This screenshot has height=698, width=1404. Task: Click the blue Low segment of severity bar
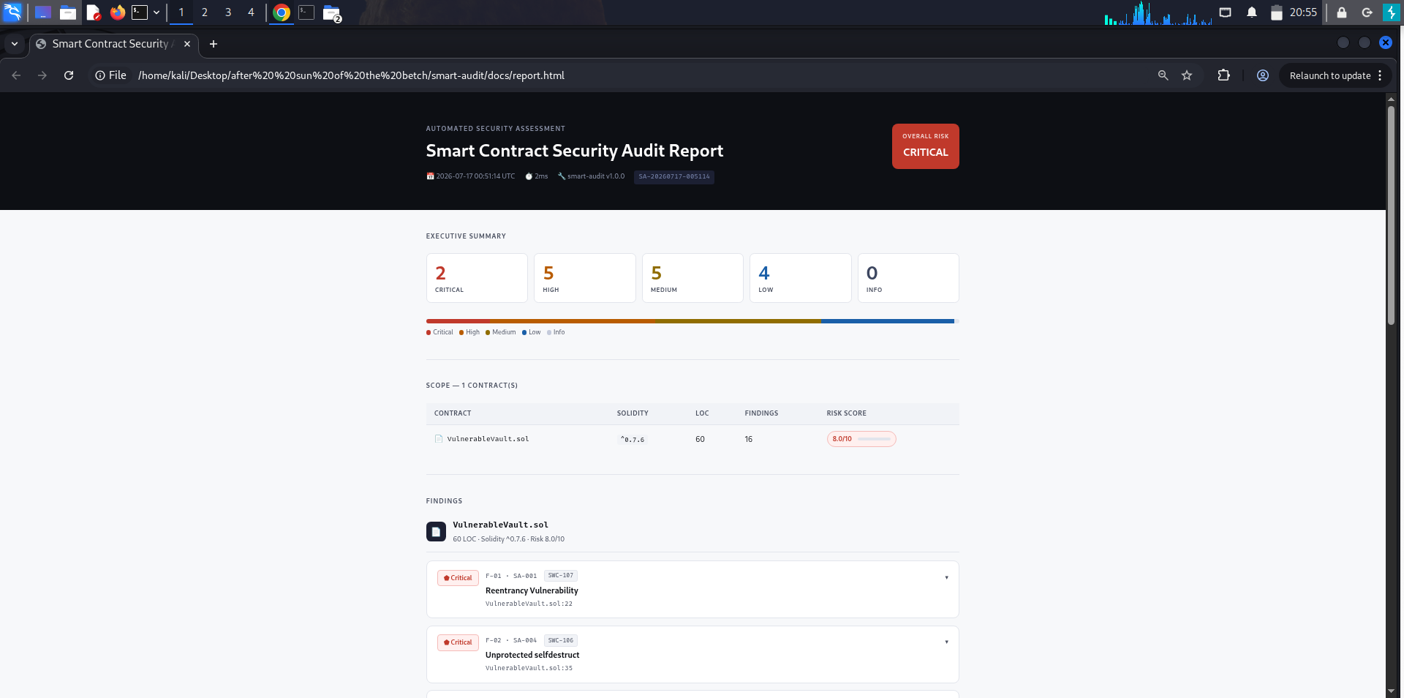coord(888,321)
